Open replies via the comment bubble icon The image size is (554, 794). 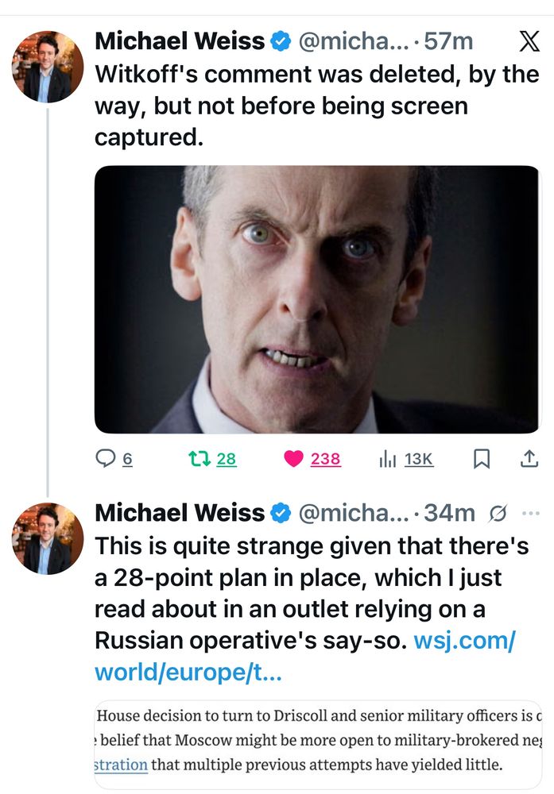point(106,458)
